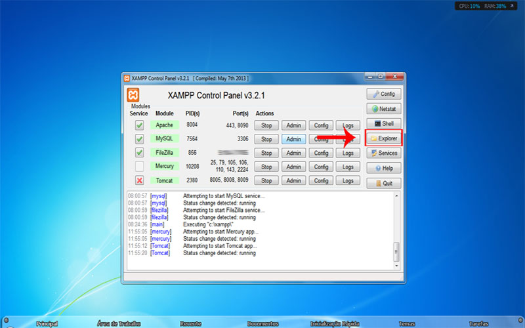Open the Mercury Logs dropdown
The height and width of the screenshot is (328, 525).
[x=348, y=167]
